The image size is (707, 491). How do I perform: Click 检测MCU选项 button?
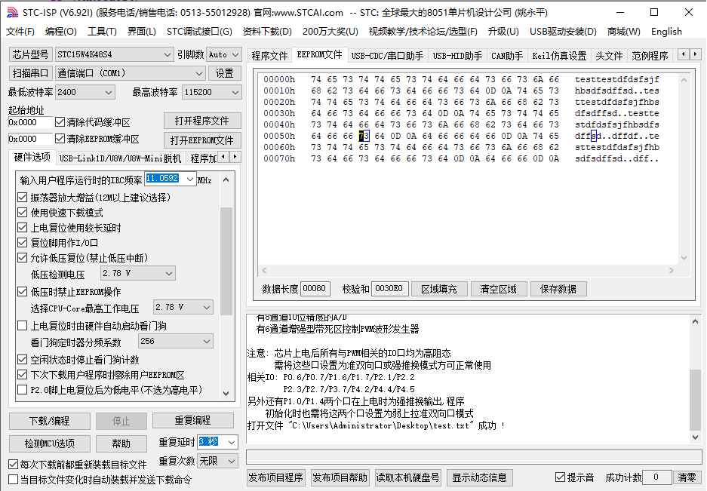click(x=50, y=443)
